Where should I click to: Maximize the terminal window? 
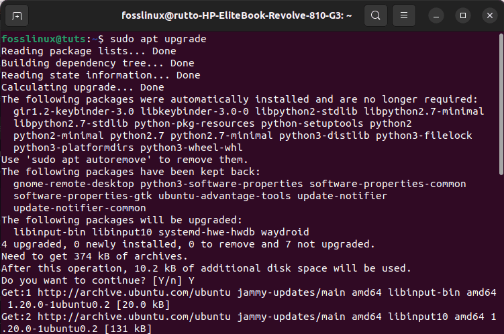click(x=463, y=15)
